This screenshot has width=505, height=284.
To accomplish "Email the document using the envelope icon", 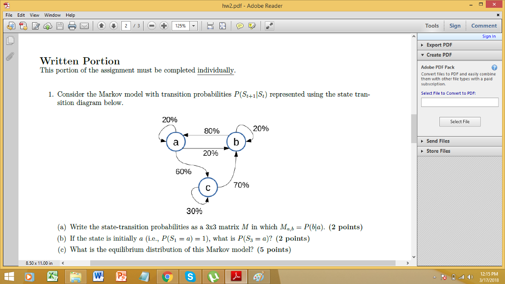I will click(84, 26).
